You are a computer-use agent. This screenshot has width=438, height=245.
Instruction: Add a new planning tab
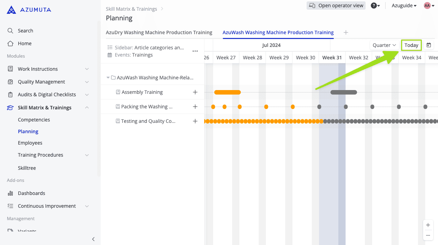pyautogui.click(x=346, y=32)
